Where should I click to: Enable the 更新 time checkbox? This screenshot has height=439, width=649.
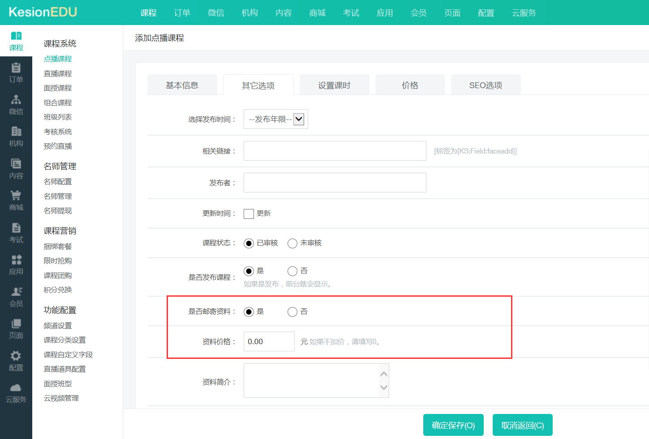pyautogui.click(x=249, y=214)
